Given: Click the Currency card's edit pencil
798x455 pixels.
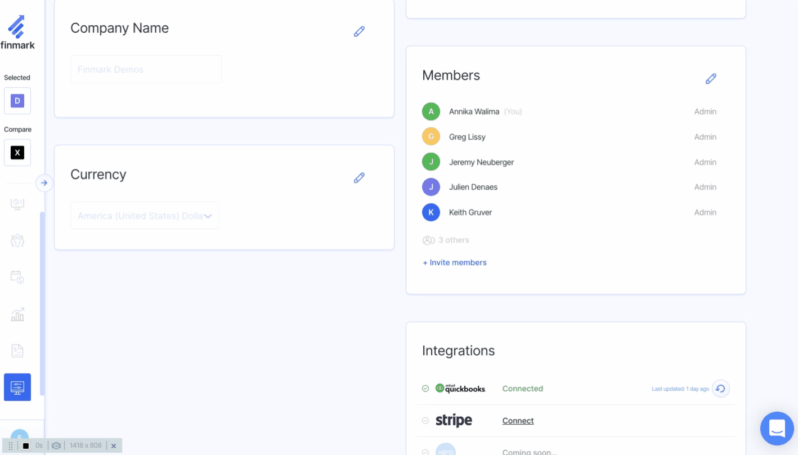Looking at the screenshot, I should point(359,178).
